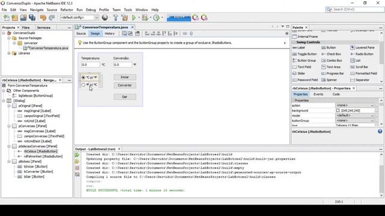Select the °C p/ °F radio button
385x216 pixels.
point(89,77)
